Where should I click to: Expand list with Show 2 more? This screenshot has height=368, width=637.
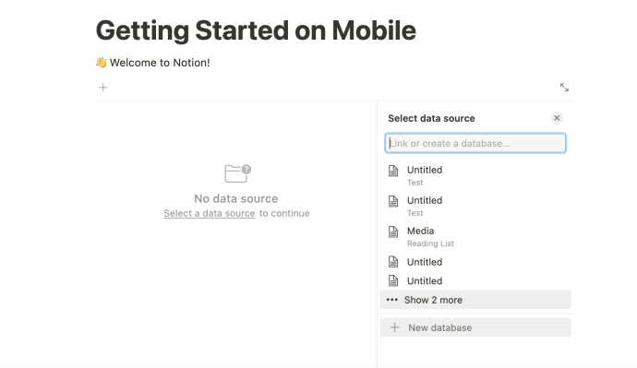[475, 300]
